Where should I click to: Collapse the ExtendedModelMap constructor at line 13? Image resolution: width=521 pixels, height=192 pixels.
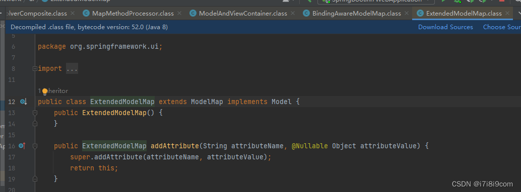pyautogui.click(x=35, y=113)
